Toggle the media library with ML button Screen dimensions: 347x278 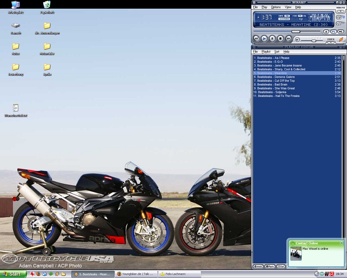340,32
